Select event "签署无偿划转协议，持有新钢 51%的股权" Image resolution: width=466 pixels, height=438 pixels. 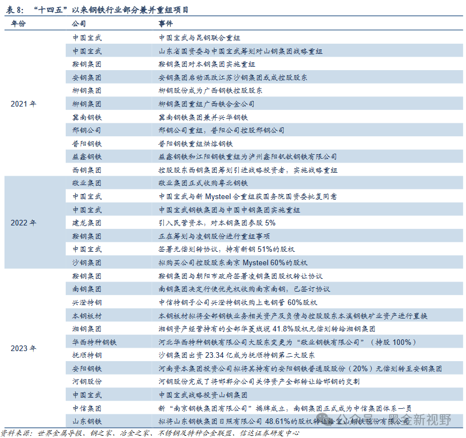[x=226, y=249]
